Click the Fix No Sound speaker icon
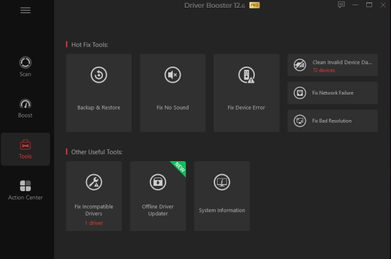 [x=173, y=74]
